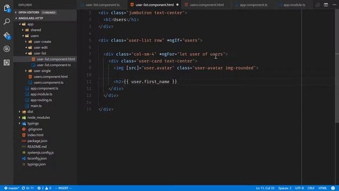339x191 pixels.
Task: Click the Ln 11, Col 33 position indicator
Action: (265, 188)
